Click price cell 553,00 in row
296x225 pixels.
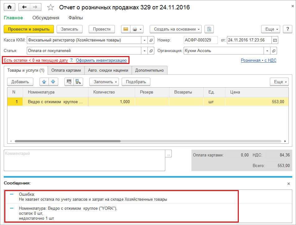257,102
